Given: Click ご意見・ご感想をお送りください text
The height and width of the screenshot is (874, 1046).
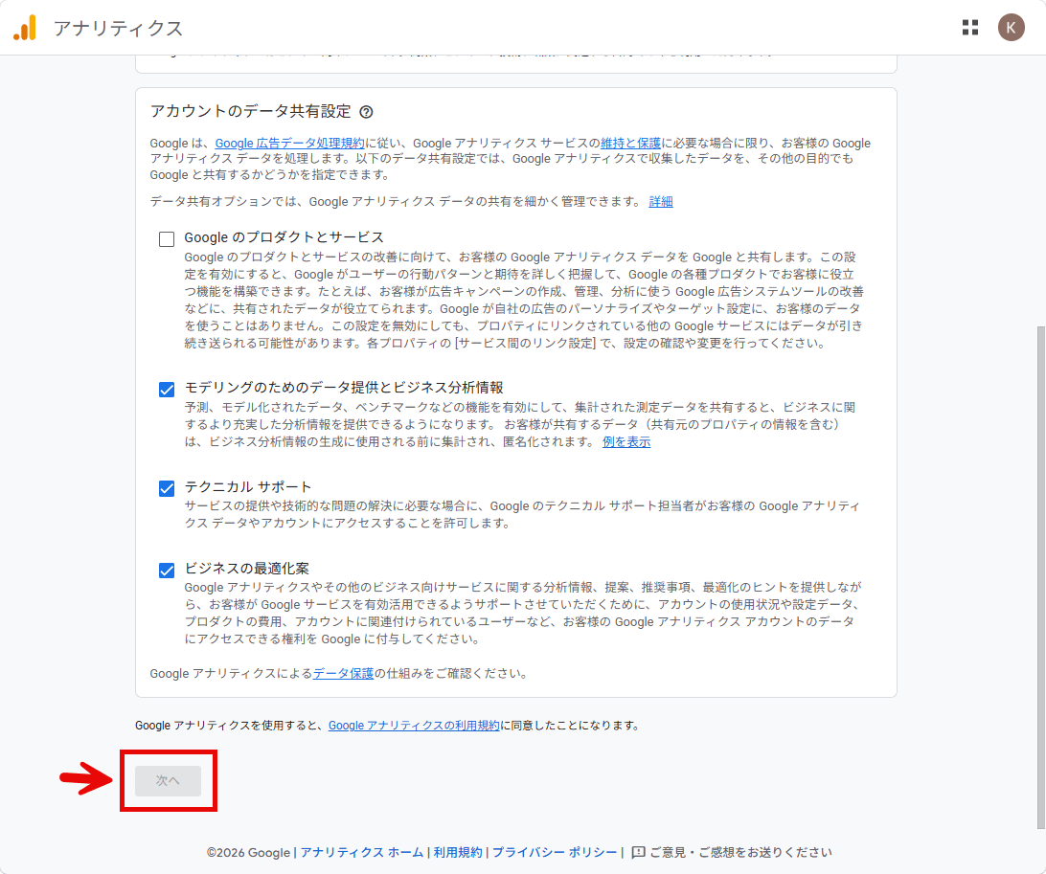Looking at the screenshot, I should pyautogui.click(x=740, y=852).
